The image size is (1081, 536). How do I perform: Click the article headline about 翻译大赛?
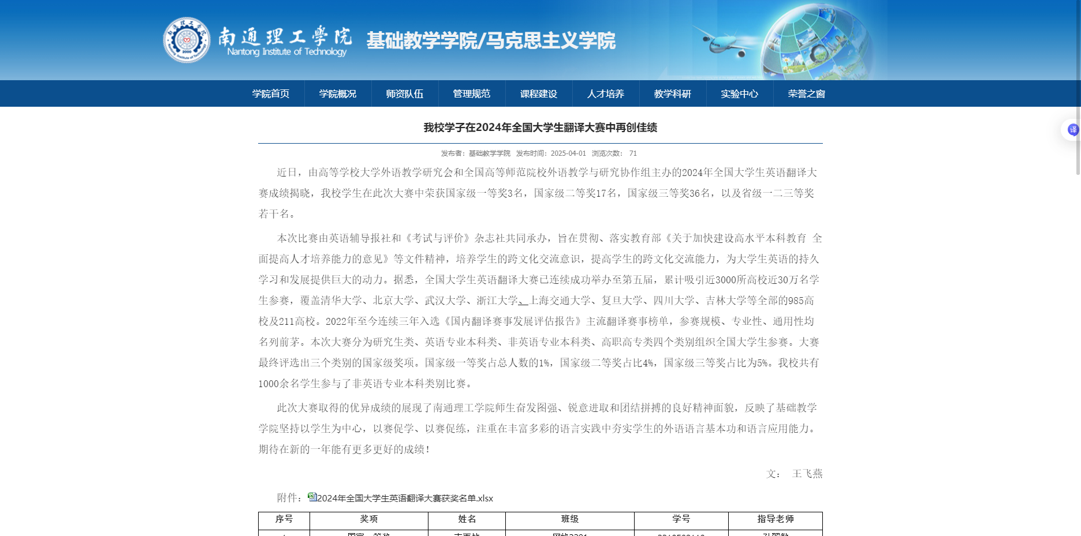(540, 128)
